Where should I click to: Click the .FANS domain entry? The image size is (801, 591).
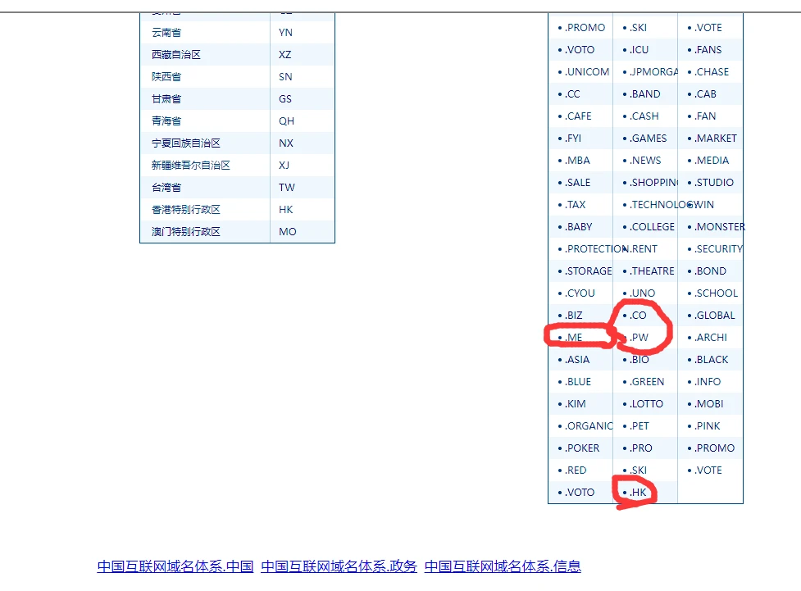point(708,49)
